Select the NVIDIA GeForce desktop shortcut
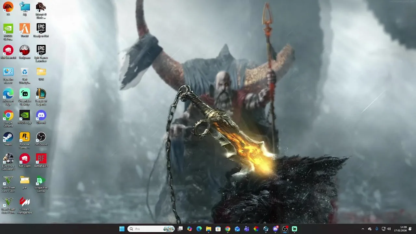The width and height of the screenshot is (416, 234). point(8,32)
